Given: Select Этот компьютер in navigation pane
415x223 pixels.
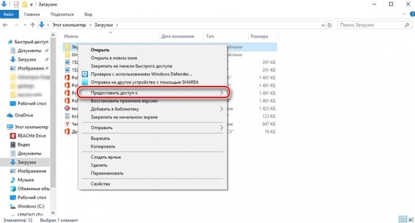Looking at the screenshot, I should pos(31,127).
